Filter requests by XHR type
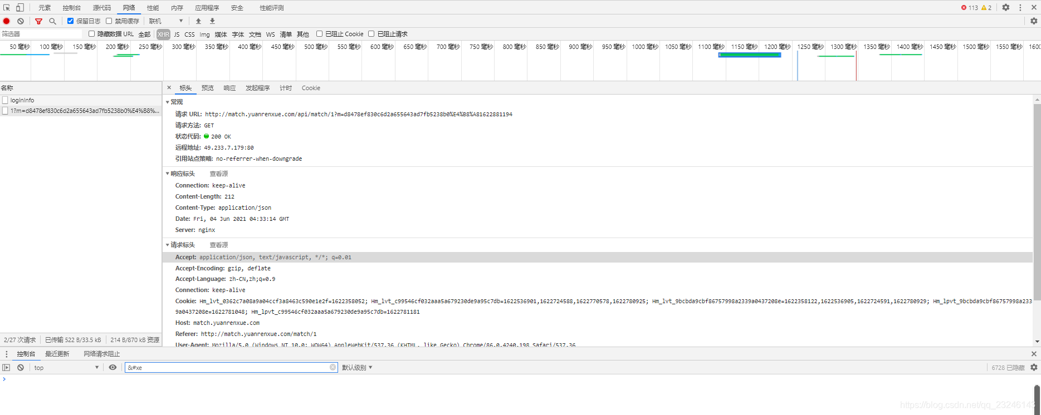The image size is (1041, 415). pyautogui.click(x=163, y=34)
